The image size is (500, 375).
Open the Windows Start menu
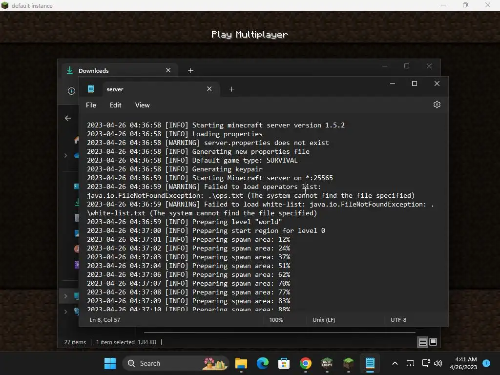pos(110,363)
